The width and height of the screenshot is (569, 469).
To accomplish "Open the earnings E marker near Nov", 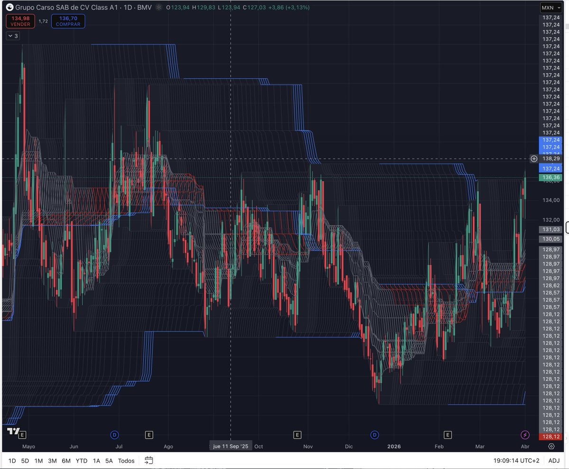I will [297, 434].
